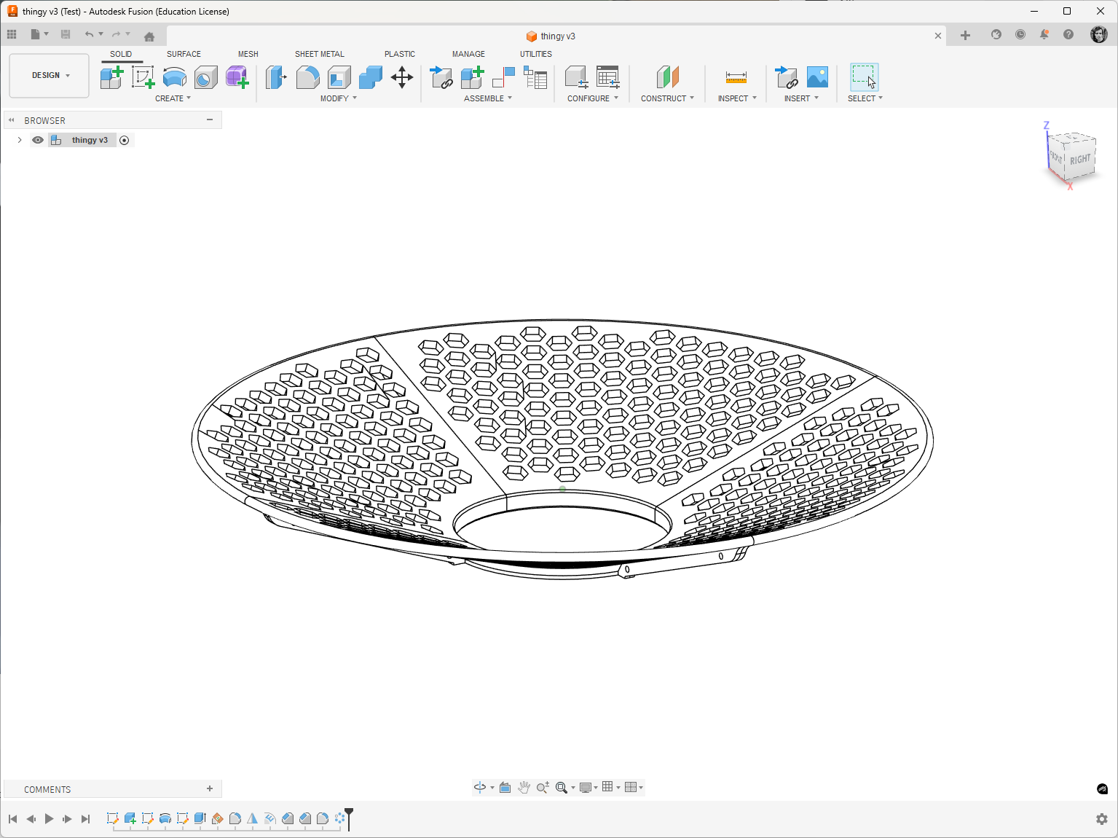The height and width of the screenshot is (838, 1118).
Task: Switch to the SURFACE tab
Action: point(184,54)
